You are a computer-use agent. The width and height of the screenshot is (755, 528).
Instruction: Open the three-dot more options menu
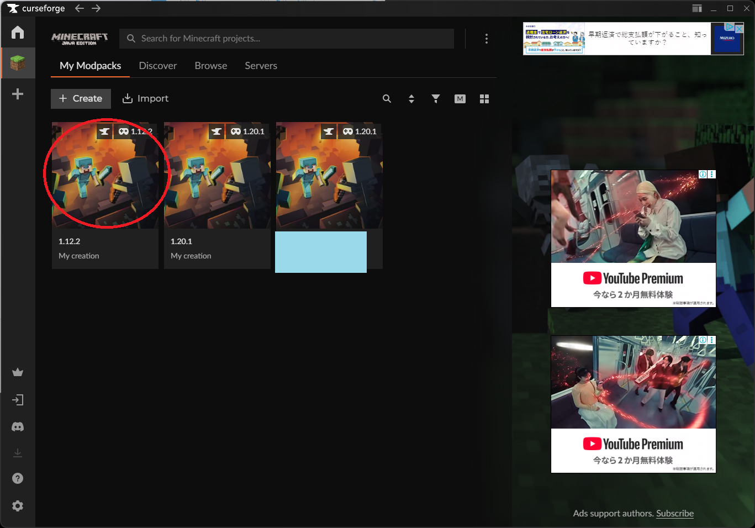point(486,39)
